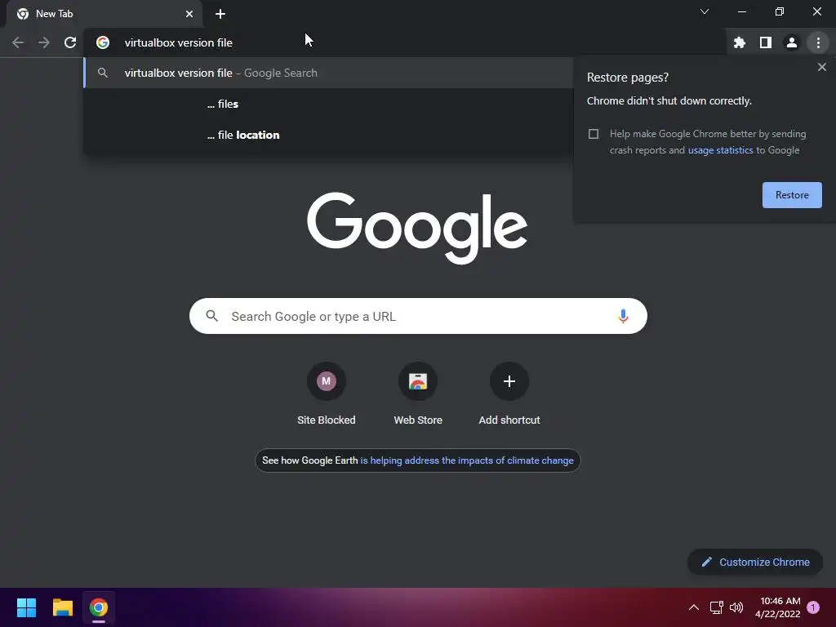
Task: Click the magnifier icon in suggestion row
Action: [x=103, y=73]
